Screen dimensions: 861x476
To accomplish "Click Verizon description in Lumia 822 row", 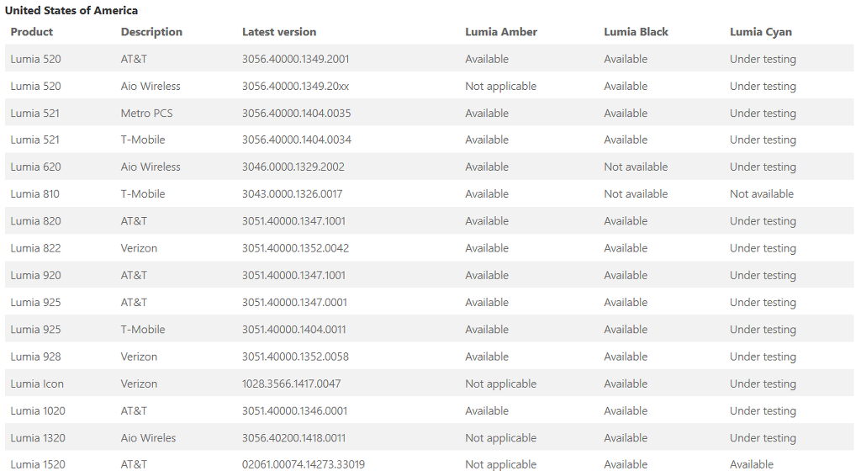I will coord(139,248).
